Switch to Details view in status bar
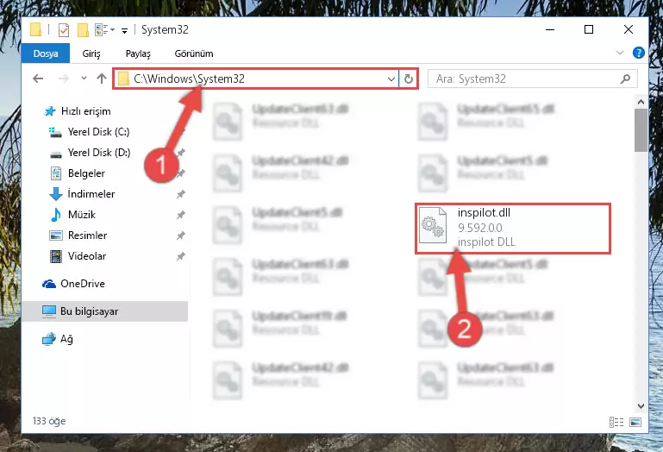The image size is (663, 452). click(616, 422)
